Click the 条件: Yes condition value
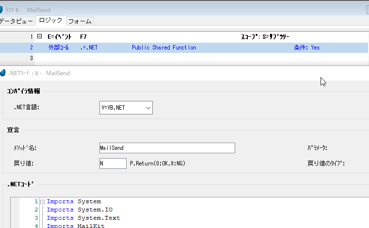The height and width of the screenshot is (228, 369). [x=315, y=48]
